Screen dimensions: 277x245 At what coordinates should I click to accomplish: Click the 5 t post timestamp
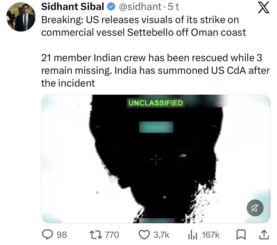point(173,7)
